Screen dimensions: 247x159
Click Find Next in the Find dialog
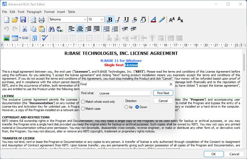point(163,93)
